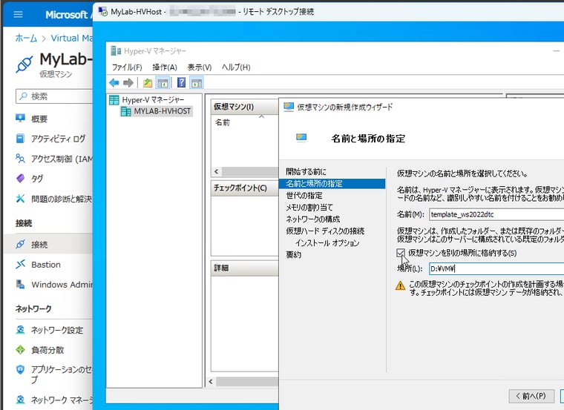
Task: Open the 操作(A) menu
Action: (x=165, y=67)
